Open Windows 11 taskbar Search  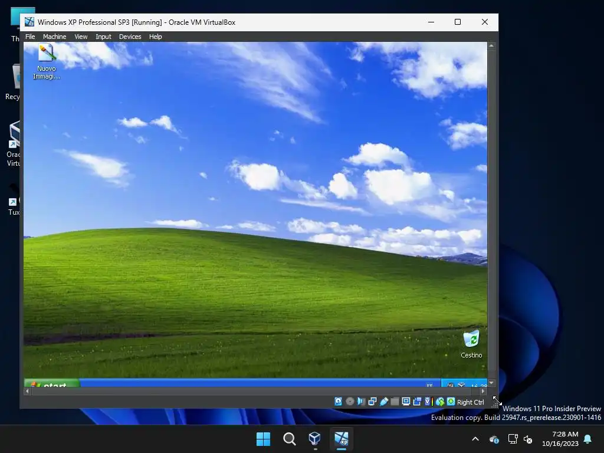tap(289, 439)
